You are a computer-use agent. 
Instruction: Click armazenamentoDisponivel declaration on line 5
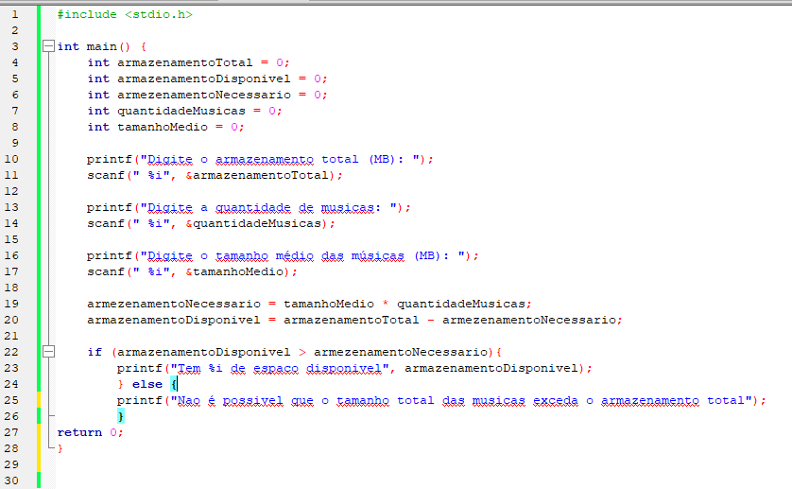[x=208, y=79]
